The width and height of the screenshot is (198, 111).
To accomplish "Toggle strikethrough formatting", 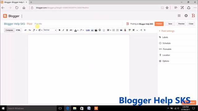I will [x=71, y=30].
